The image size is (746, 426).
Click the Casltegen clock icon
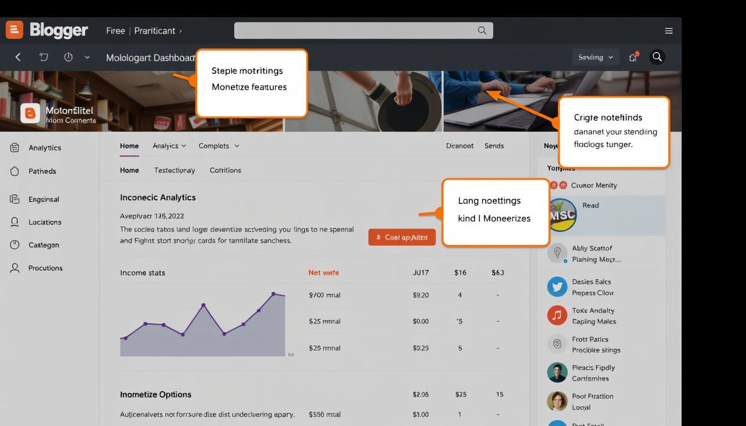click(15, 245)
